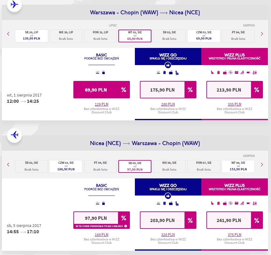Click outbound Basic small cabin bag icon
This screenshot has height=255, width=271.
(103, 73)
